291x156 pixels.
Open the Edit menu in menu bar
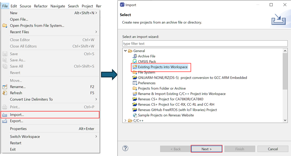click(14, 6)
